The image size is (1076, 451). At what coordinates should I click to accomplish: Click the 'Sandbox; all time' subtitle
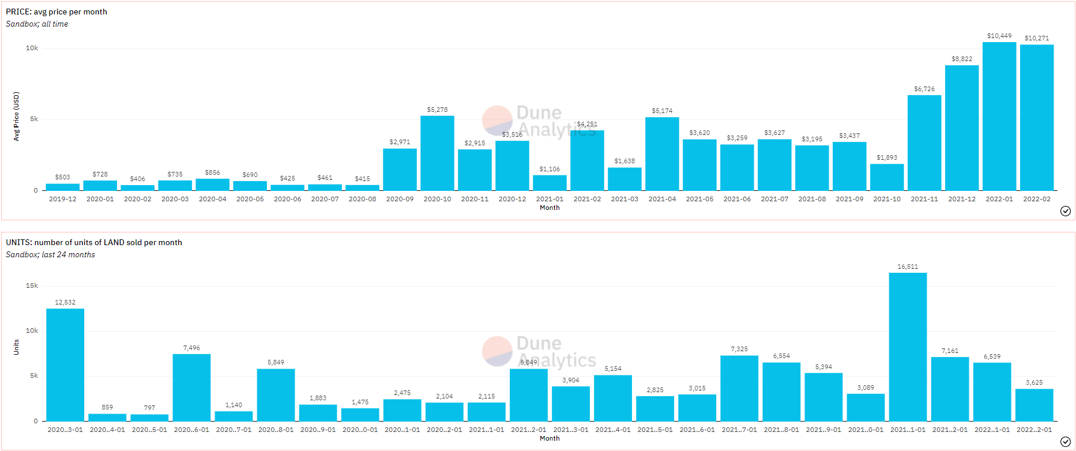(x=37, y=24)
